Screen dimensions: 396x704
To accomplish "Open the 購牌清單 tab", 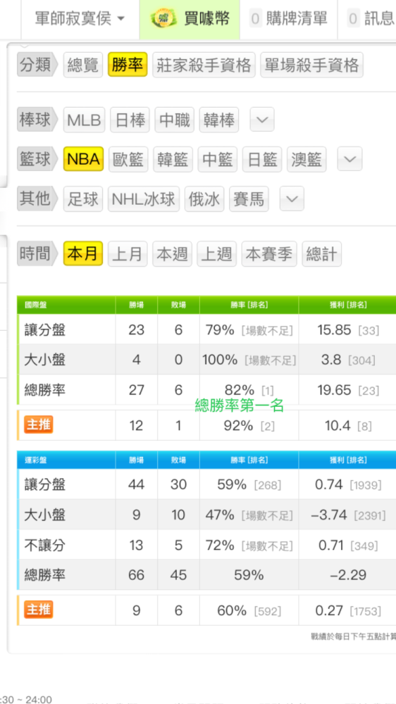I will click(x=289, y=19).
